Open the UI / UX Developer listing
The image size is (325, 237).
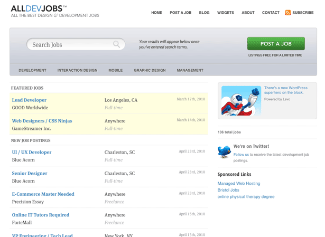(32, 153)
